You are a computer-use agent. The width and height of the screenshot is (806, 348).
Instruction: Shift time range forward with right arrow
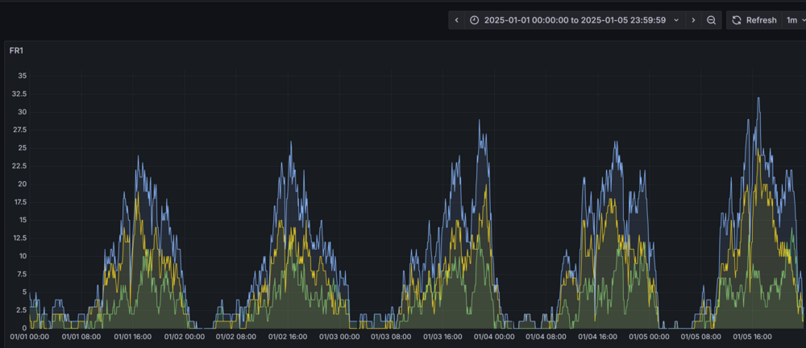(x=693, y=20)
